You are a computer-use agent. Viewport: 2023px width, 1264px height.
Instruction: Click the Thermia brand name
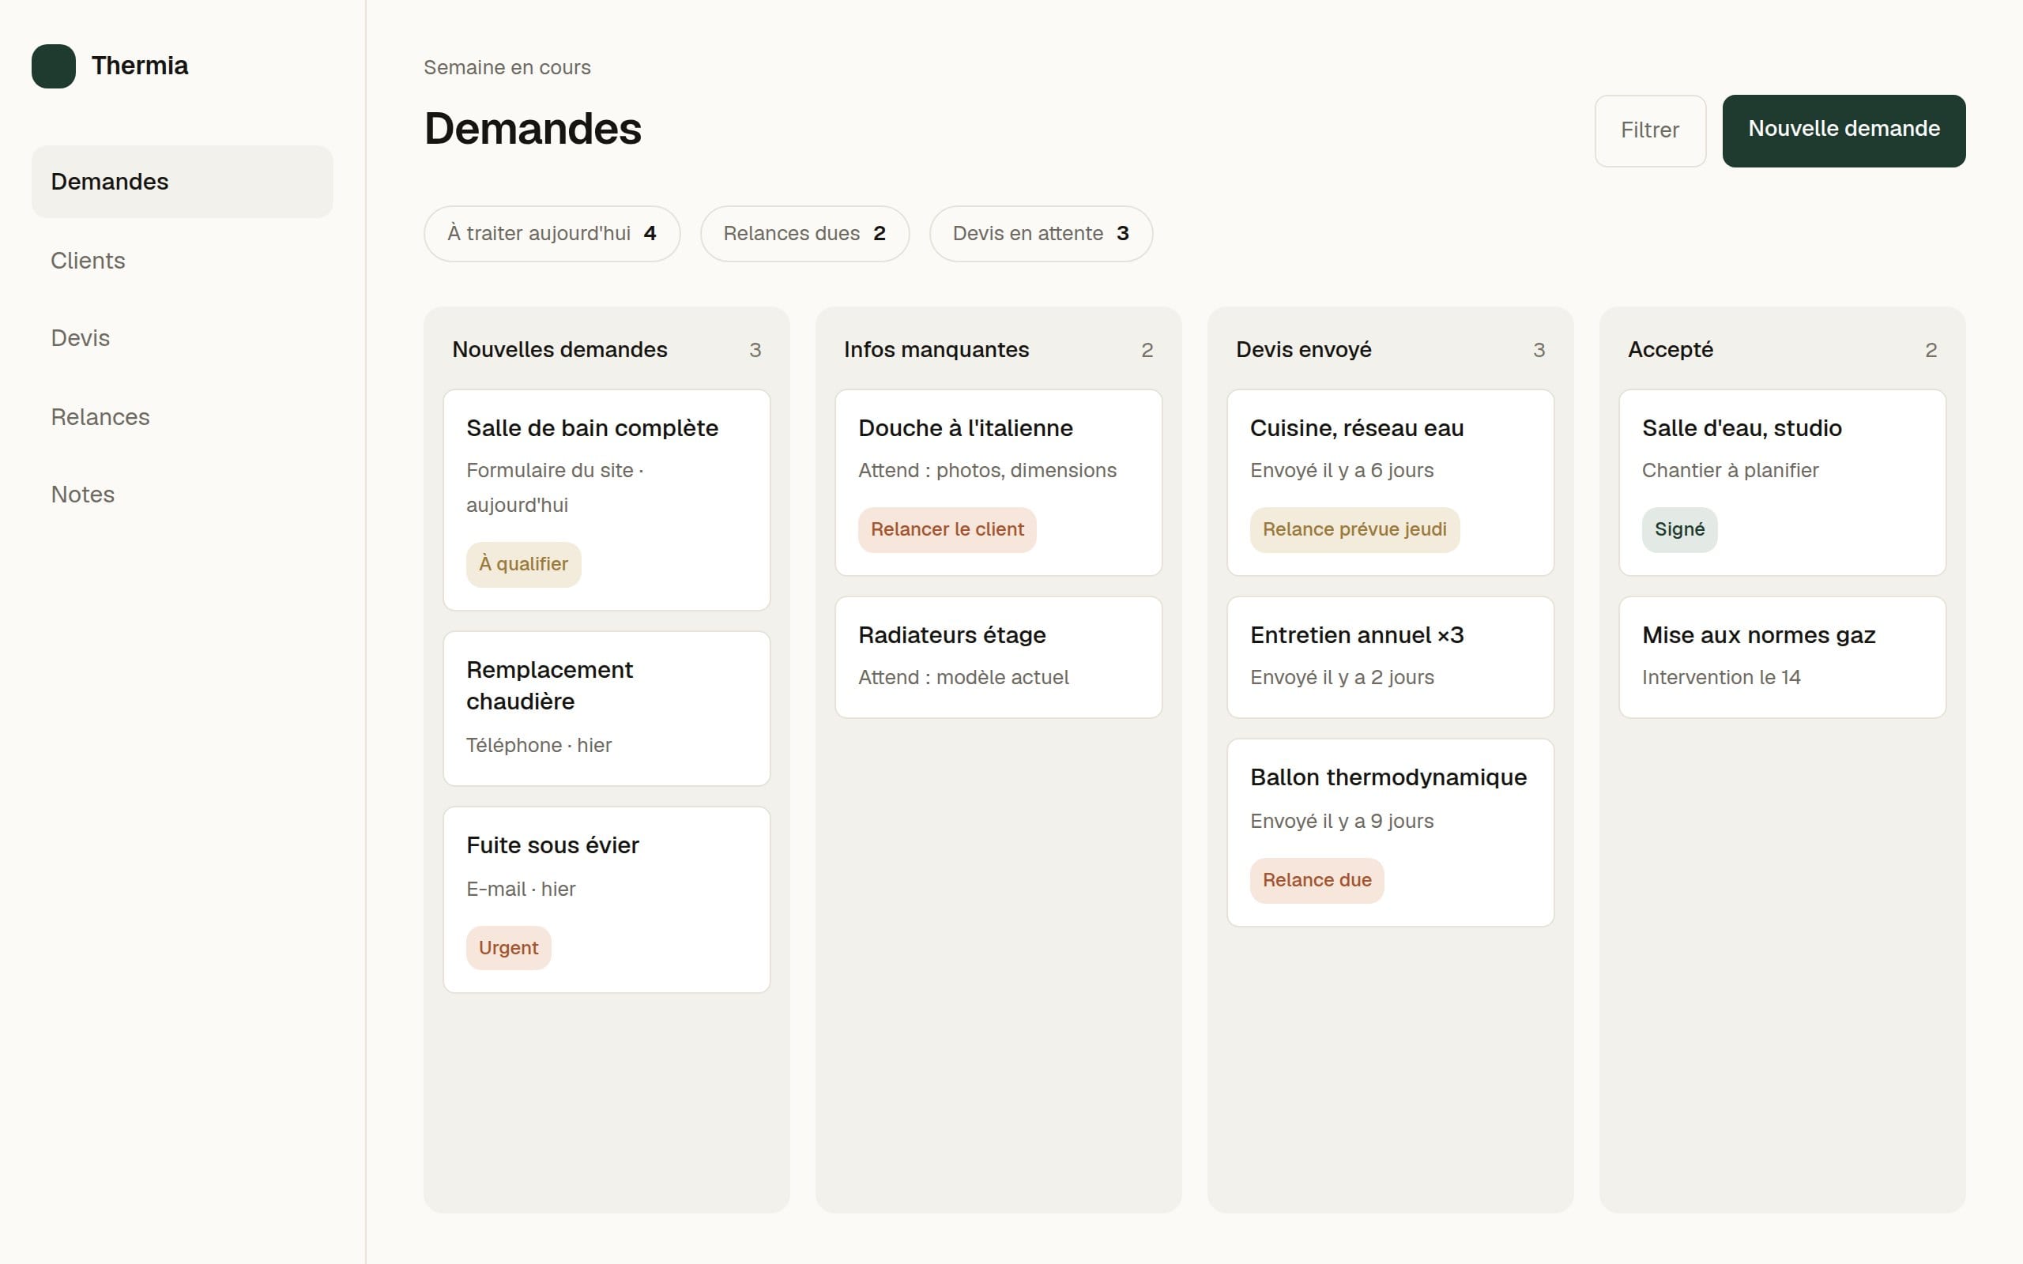pos(140,66)
